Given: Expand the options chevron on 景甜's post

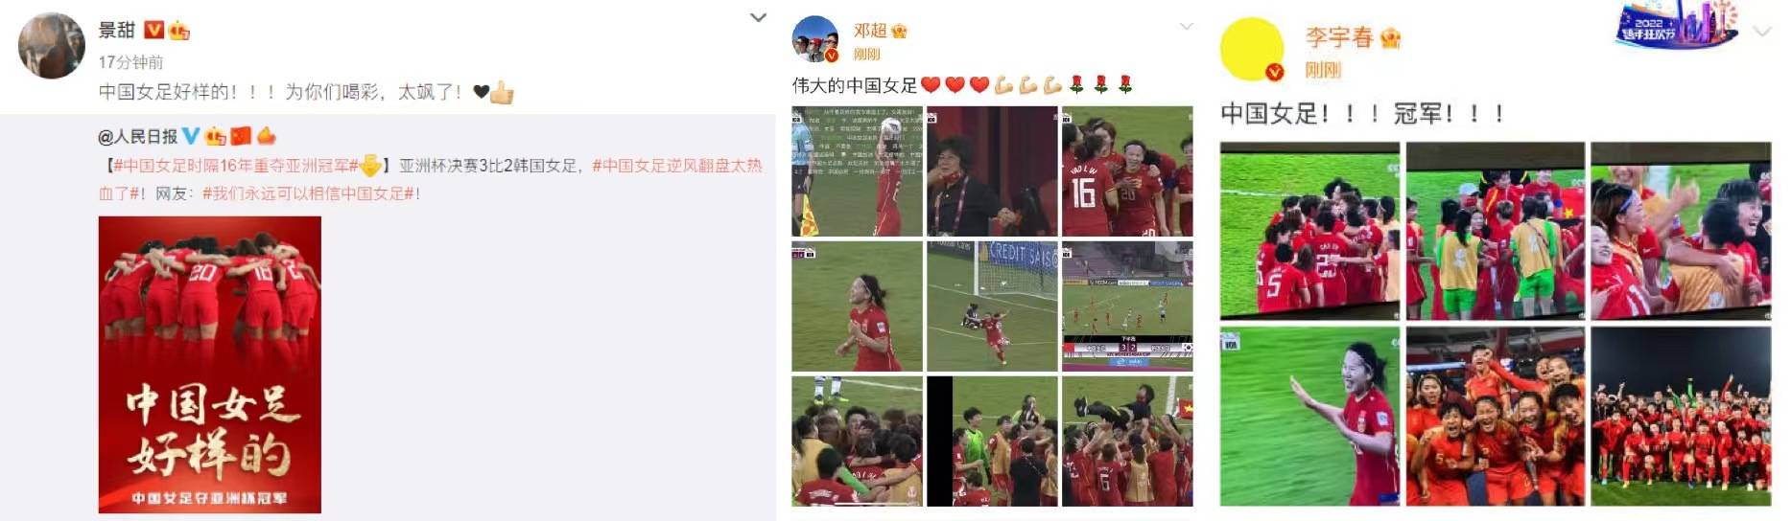Looking at the screenshot, I should [x=758, y=17].
